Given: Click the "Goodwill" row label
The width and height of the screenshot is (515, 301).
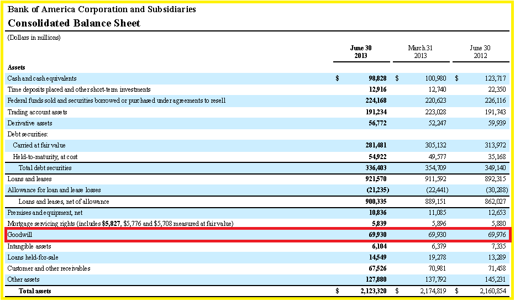Looking at the screenshot, I should 20,235.
